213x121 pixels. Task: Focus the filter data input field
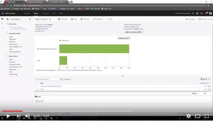click(47, 79)
